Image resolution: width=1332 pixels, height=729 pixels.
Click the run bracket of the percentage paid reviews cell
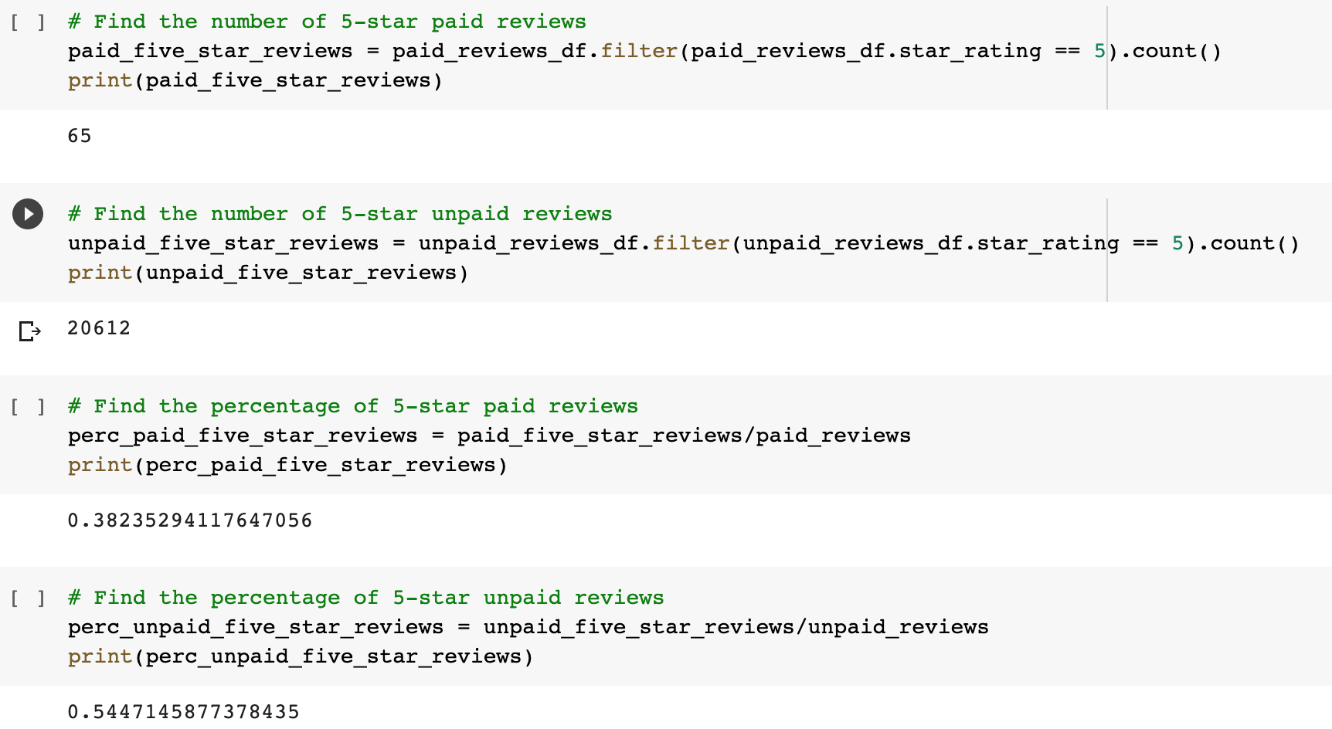[28, 406]
